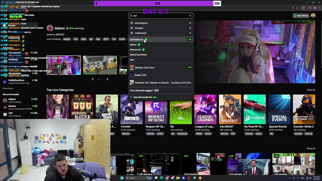This screenshot has width=322, height=181.
Task: Open Chrome three-dot menu
Action: (319, 8)
